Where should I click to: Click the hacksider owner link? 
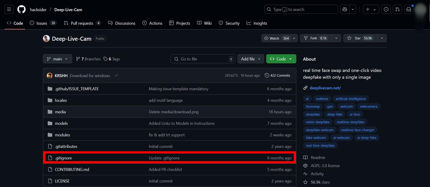38,10
